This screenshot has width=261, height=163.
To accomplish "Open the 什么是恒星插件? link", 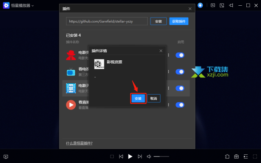I will click(x=79, y=143).
